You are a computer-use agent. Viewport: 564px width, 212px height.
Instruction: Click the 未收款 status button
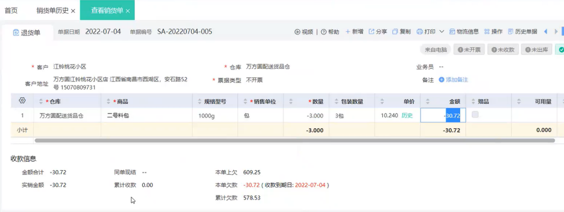[x=502, y=50]
